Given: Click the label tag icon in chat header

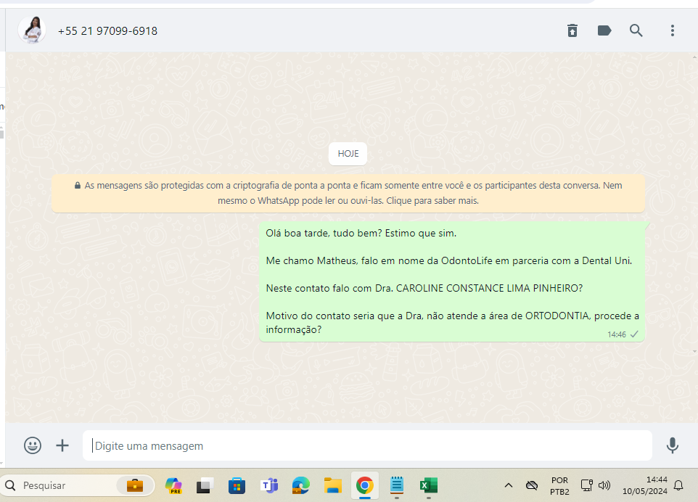Looking at the screenshot, I should coord(604,30).
